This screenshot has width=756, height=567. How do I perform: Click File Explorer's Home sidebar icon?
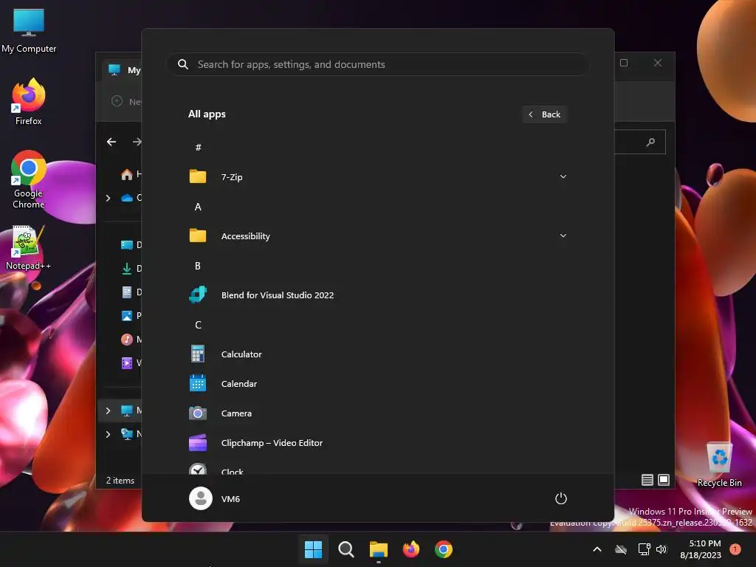127,174
